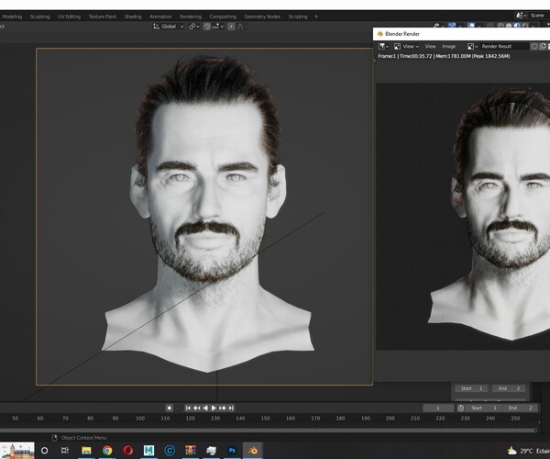The width and height of the screenshot is (550, 459).
Task: Play the animation forward
Action: click(x=214, y=408)
